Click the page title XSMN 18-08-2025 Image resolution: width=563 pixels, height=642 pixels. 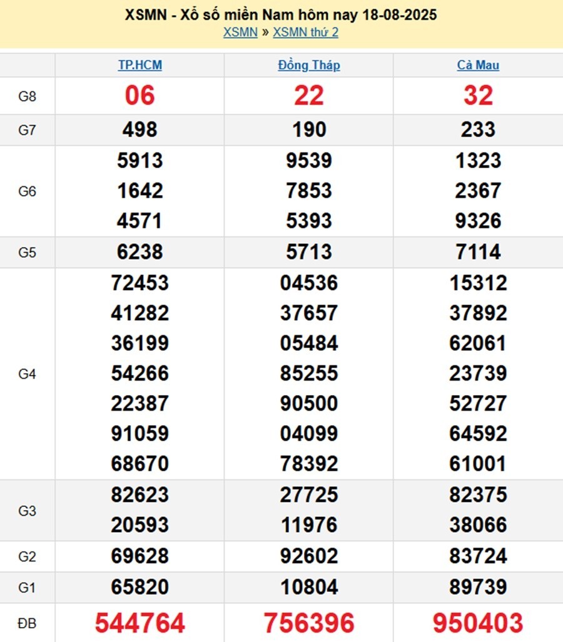[x=281, y=15]
